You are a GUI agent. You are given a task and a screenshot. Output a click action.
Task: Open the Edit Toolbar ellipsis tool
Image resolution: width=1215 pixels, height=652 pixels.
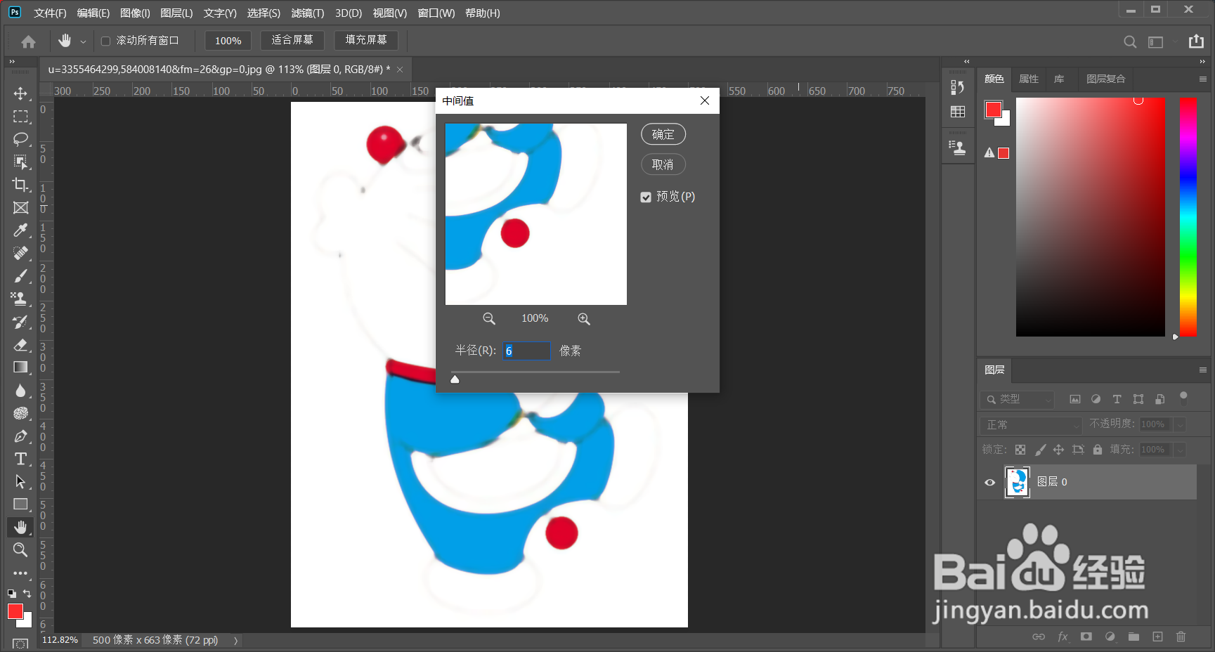pos(20,573)
